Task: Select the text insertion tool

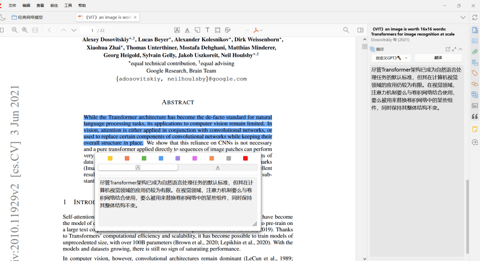Action: [x=207, y=30]
